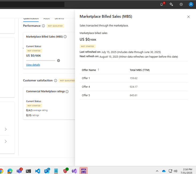This screenshot has height=174, width=196.
Task: Switch to the Benefits tab
Action: click(x=59, y=19)
